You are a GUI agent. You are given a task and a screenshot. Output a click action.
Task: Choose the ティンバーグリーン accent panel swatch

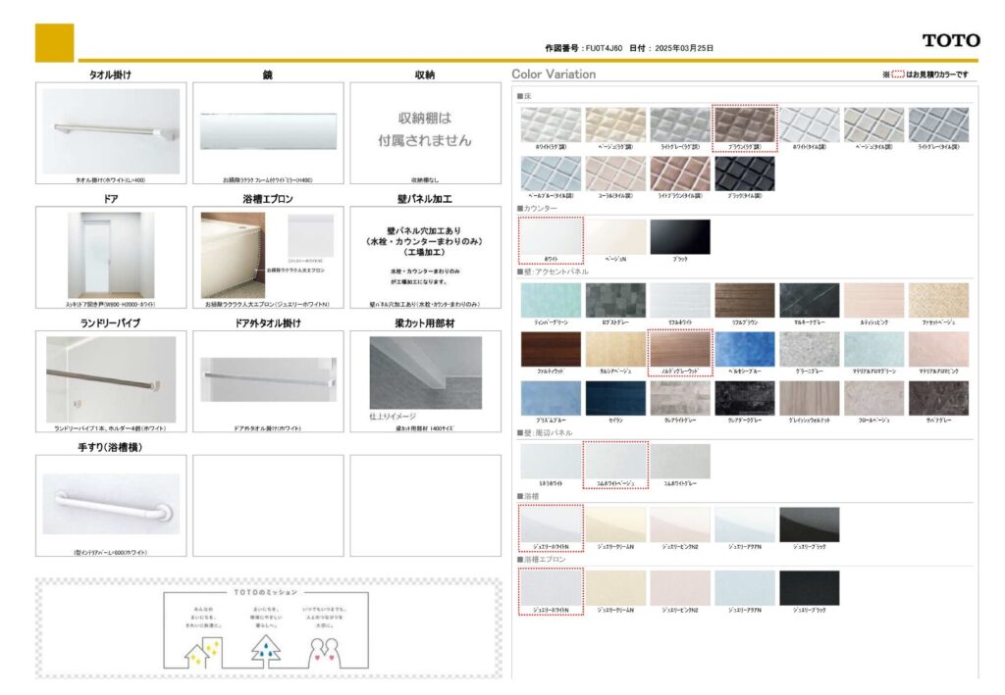(x=551, y=300)
